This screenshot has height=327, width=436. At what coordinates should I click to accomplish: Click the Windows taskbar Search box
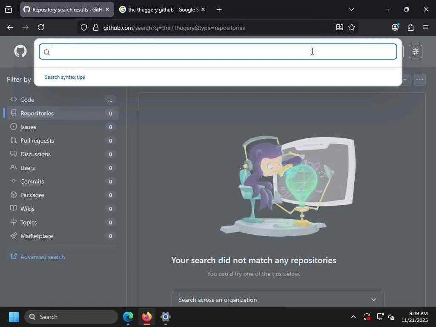71,317
